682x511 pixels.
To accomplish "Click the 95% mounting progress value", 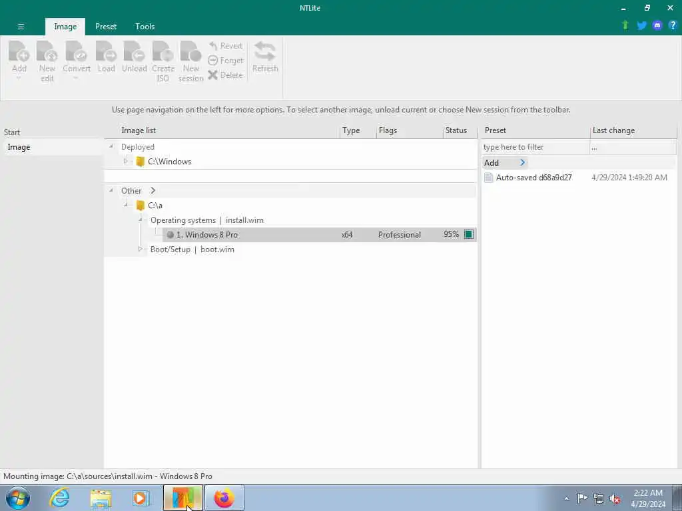I will tap(451, 234).
